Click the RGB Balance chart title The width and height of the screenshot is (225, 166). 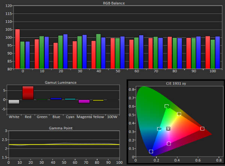(114, 3)
